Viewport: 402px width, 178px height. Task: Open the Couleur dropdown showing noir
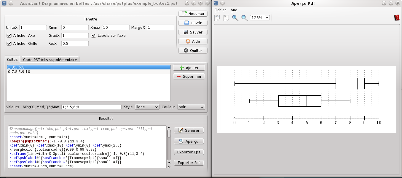coord(191,107)
